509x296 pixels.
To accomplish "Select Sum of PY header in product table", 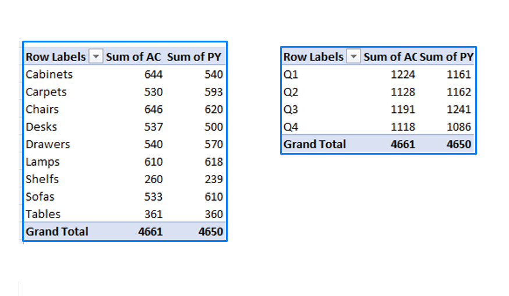I will pos(194,57).
